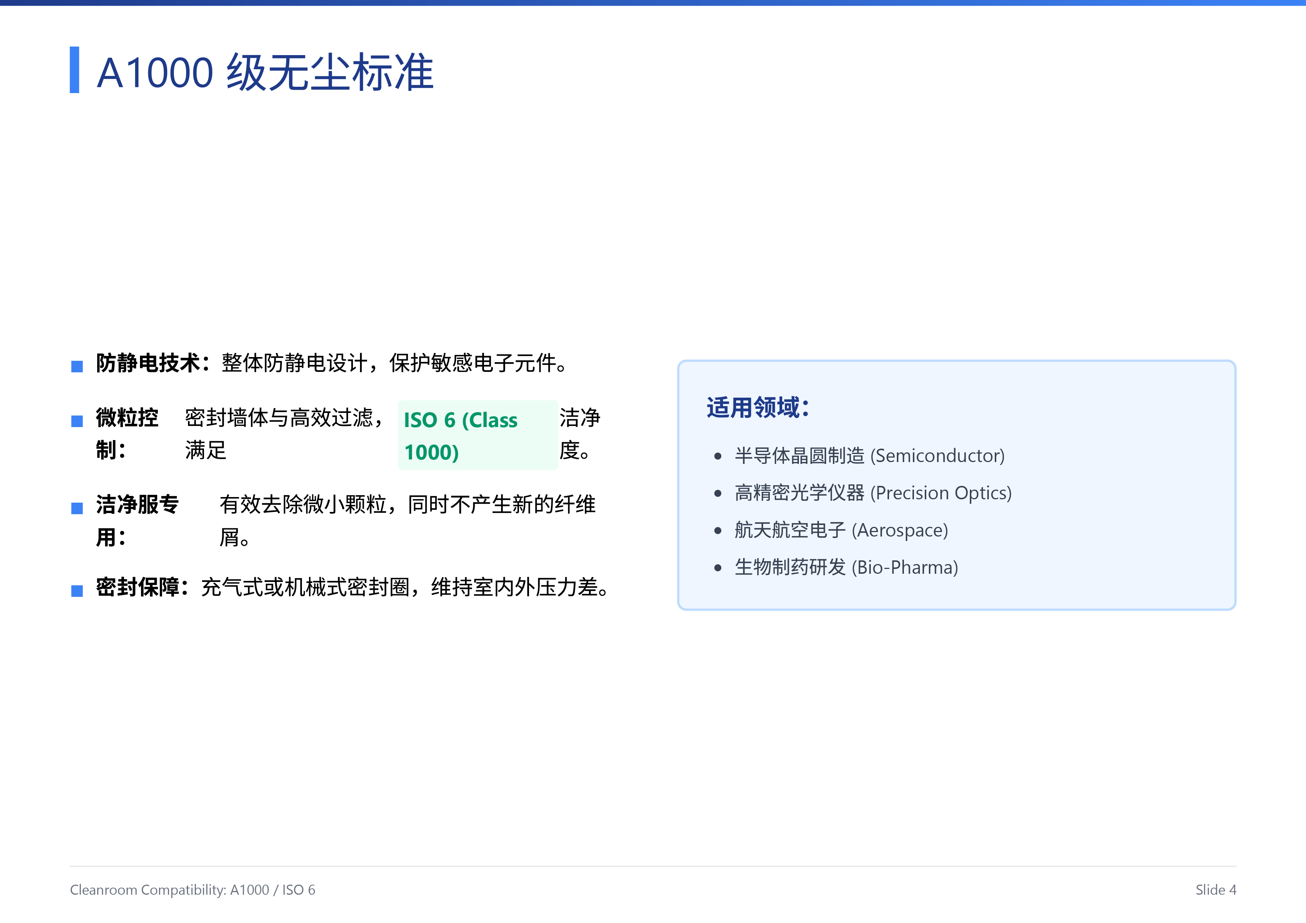Click the box heading '适用领域：'
Screen dimensions: 1306x923
click(758, 408)
